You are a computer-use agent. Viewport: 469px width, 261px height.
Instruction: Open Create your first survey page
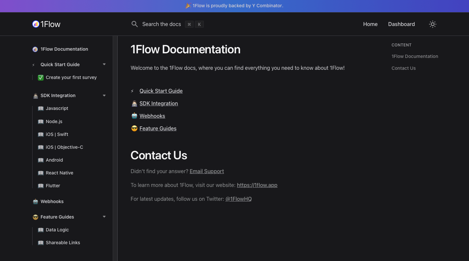71,77
